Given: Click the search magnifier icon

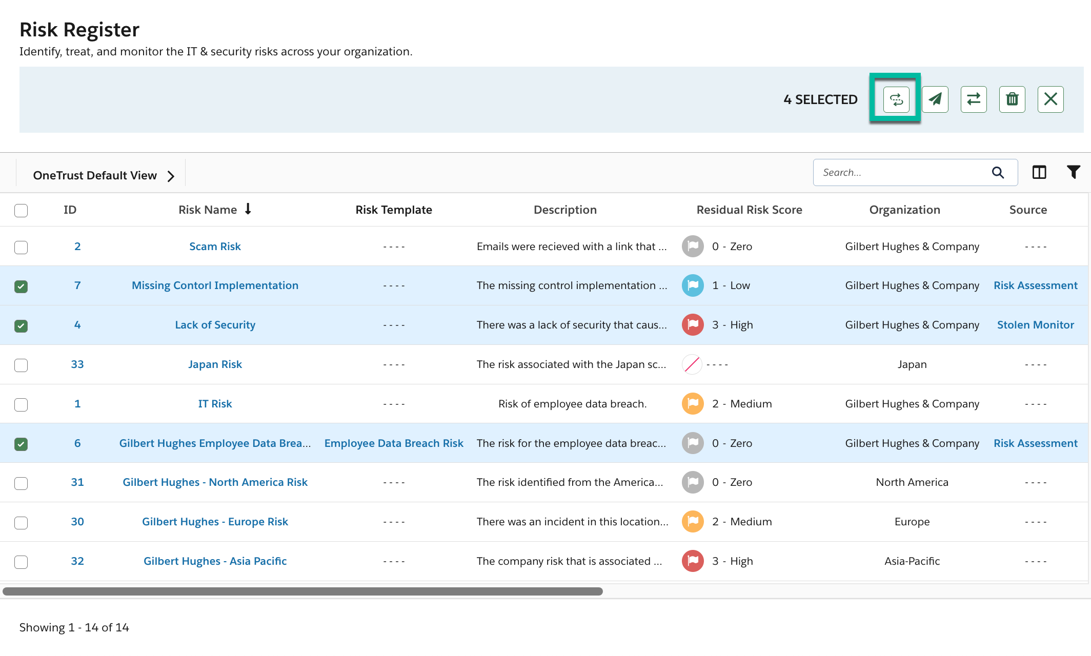Looking at the screenshot, I should point(998,172).
